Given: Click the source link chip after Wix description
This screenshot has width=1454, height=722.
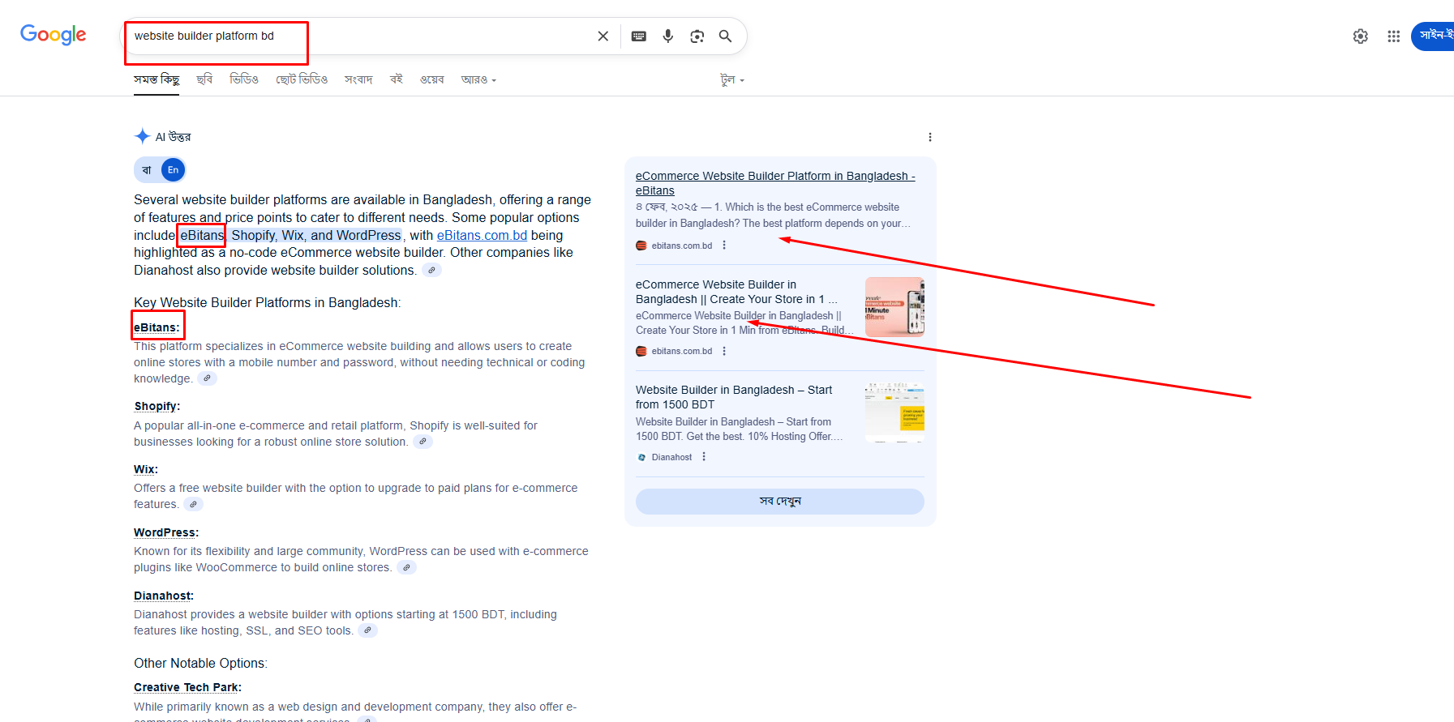Looking at the screenshot, I should point(193,504).
